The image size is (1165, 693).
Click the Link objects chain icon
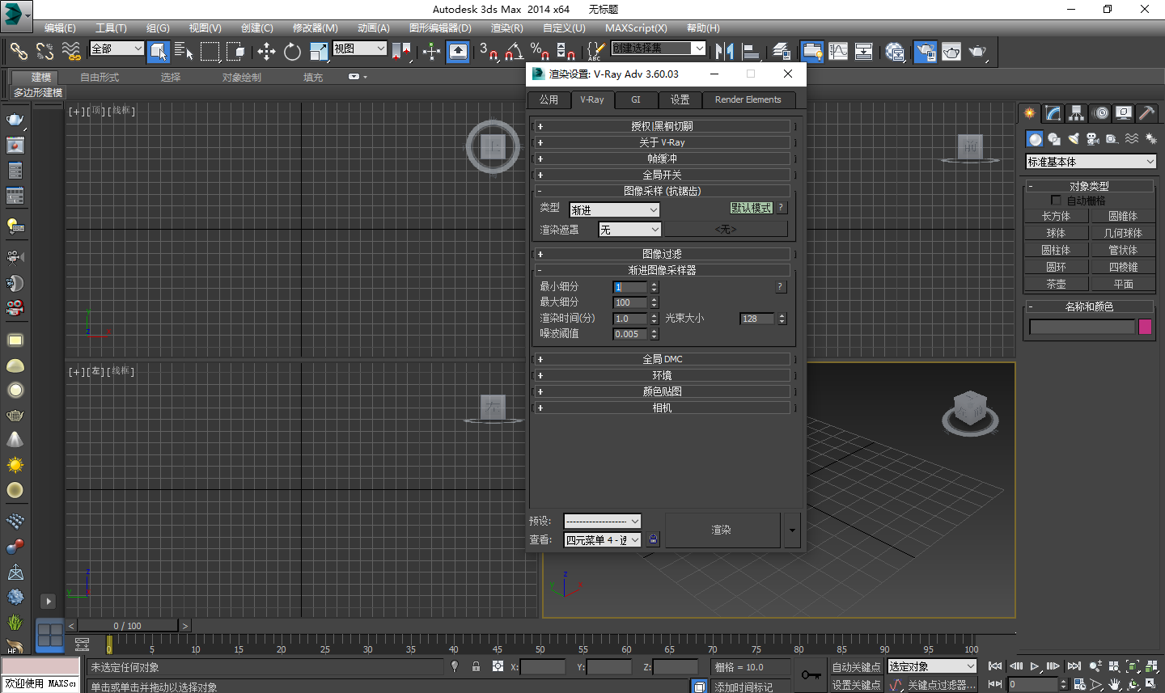pyautogui.click(x=18, y=52)
